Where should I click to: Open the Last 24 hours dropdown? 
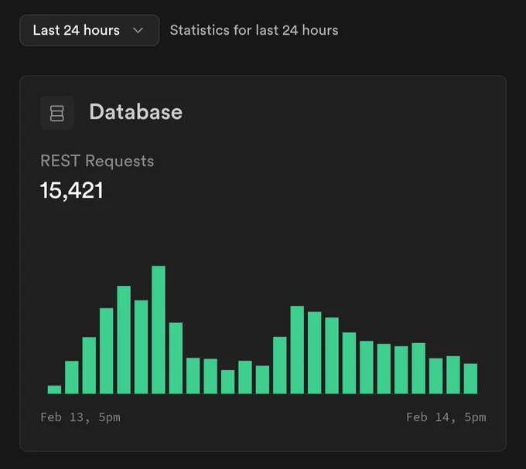89,30
